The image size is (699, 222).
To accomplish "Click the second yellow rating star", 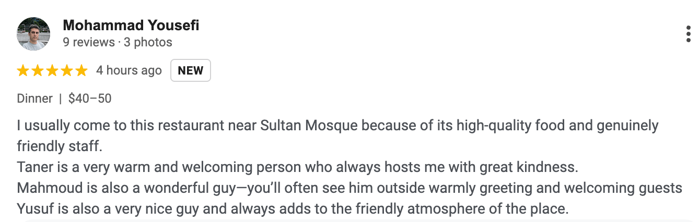I will pyautogui.click(x=38, y=71).
